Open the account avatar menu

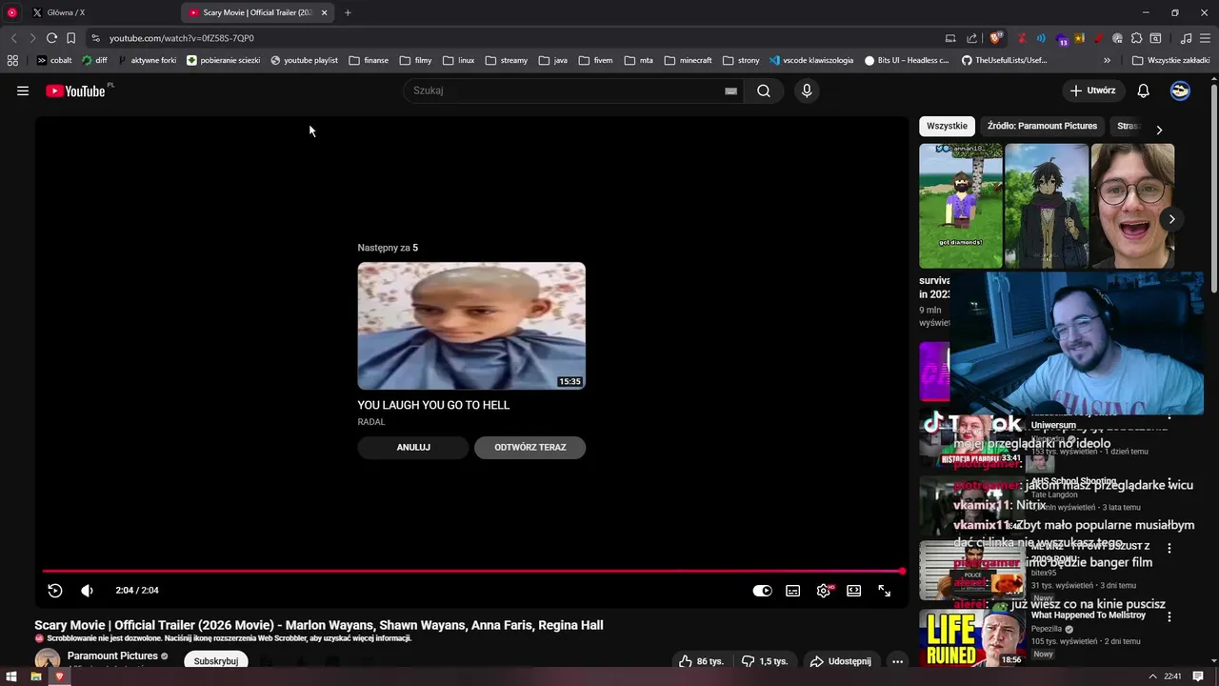(x=1180, y=91)
